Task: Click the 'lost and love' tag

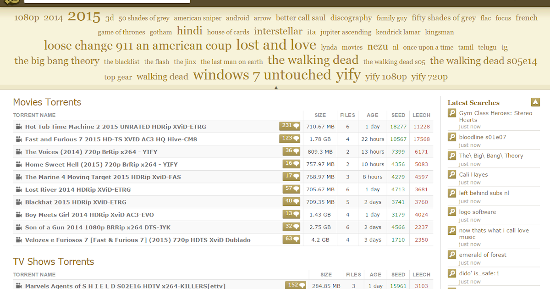Action: tap(276, 45)
